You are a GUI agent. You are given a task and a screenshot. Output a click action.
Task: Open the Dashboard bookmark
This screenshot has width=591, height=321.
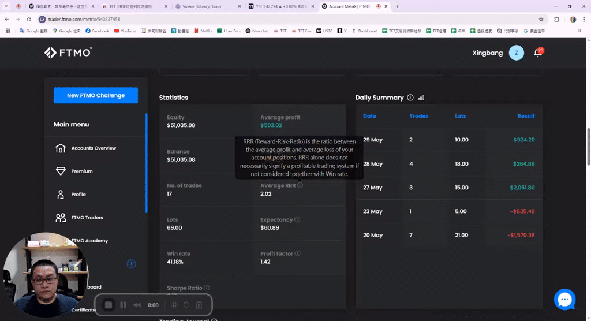[365, 31]
